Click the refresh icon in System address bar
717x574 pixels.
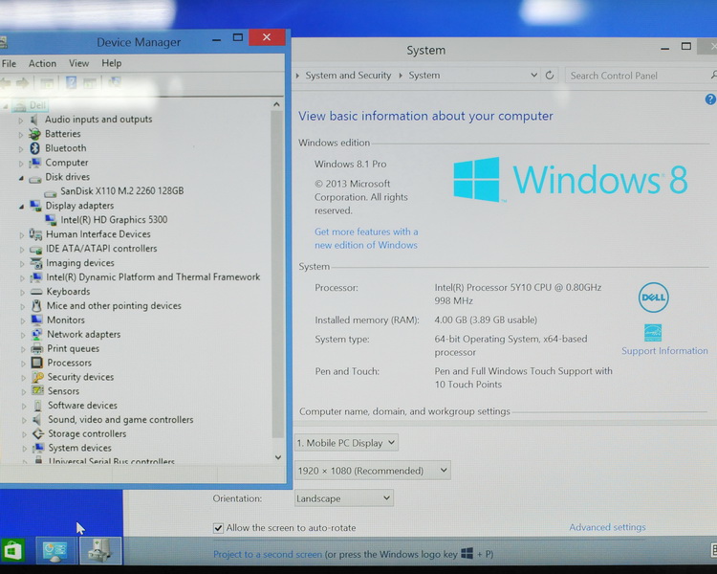tap(550, 75)
